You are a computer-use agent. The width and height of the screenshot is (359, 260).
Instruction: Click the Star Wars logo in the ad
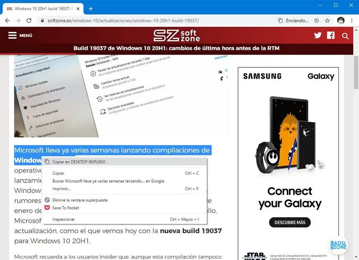255,256
